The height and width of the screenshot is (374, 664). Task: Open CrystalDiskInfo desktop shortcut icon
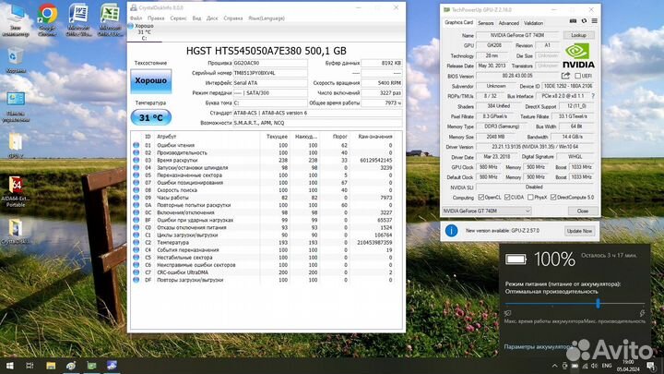pyautogui.click(x=16, y=232)
